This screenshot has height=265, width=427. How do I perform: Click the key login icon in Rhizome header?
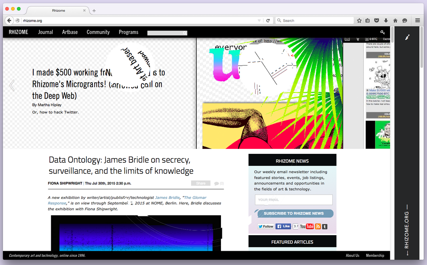[383, 32]
